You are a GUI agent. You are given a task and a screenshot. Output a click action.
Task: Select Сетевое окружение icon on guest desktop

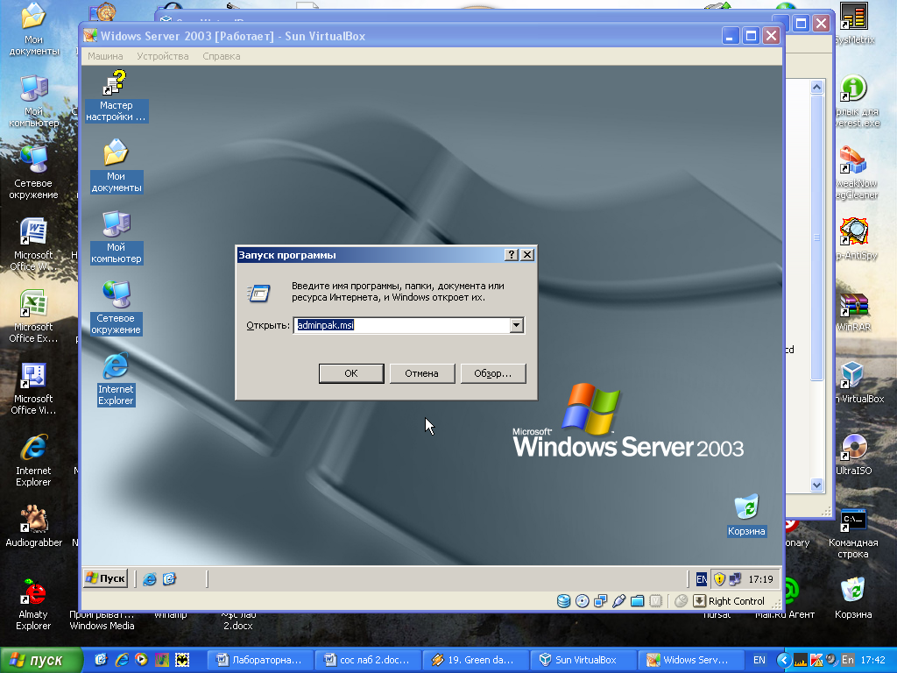coord(117,308)
